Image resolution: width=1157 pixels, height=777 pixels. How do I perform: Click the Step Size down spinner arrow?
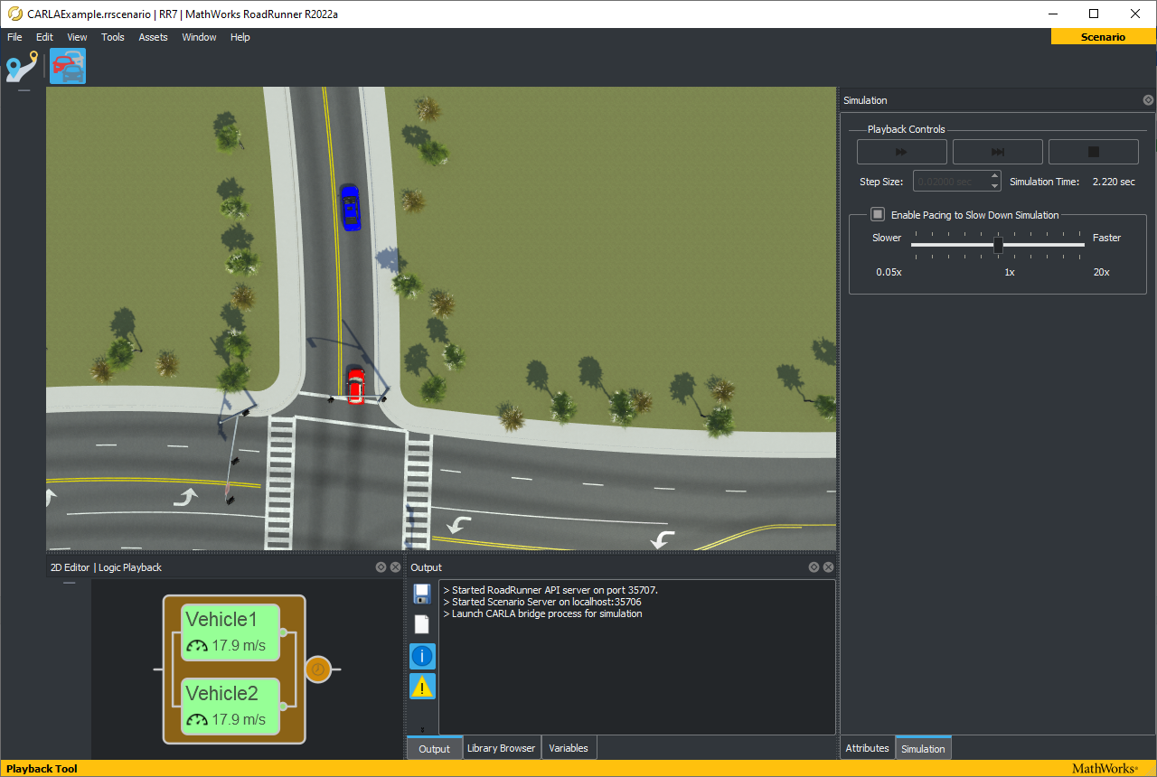[995, 185]
